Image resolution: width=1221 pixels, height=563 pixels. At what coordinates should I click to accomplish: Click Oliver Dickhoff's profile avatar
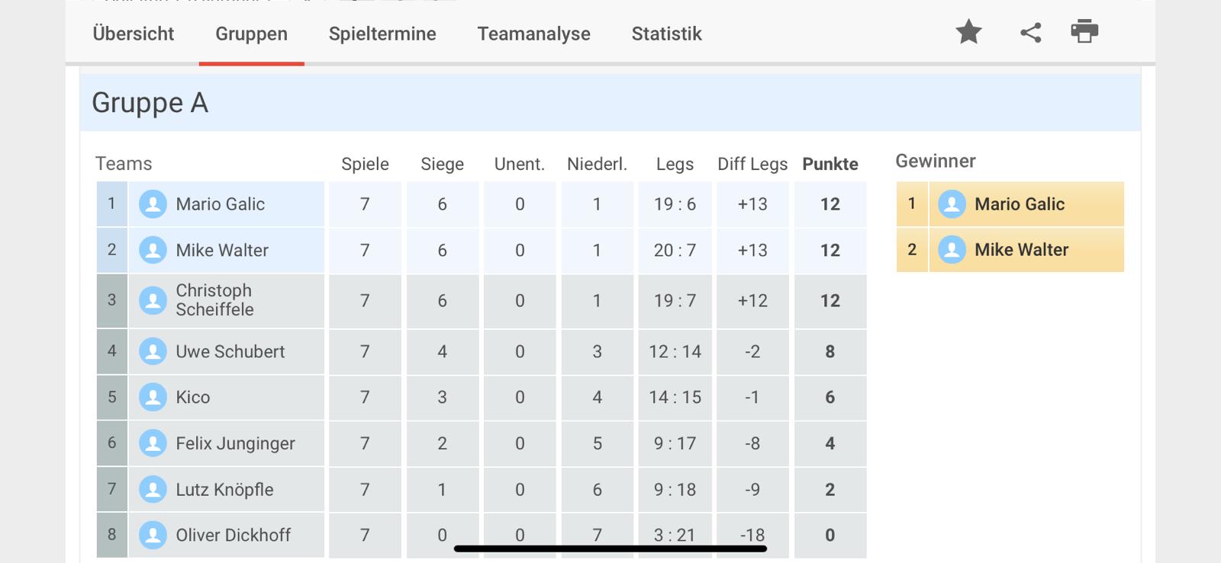153,535
